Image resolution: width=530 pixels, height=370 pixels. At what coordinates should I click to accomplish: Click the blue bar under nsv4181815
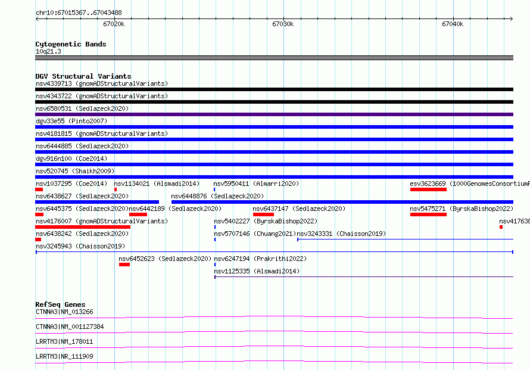click(x=274, y=139)
